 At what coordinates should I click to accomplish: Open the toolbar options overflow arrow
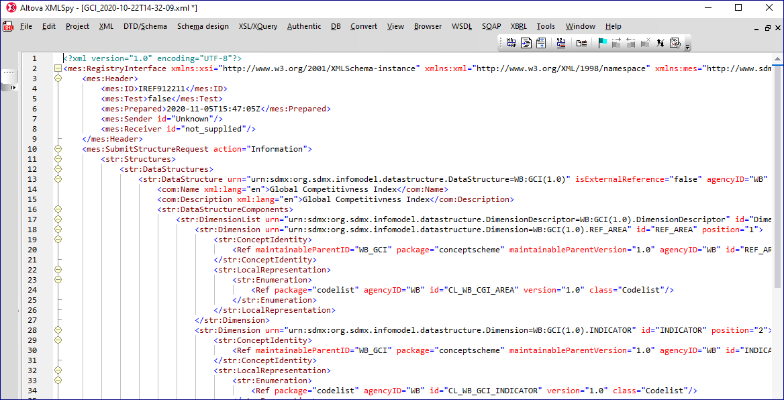(x=687, y=46)
